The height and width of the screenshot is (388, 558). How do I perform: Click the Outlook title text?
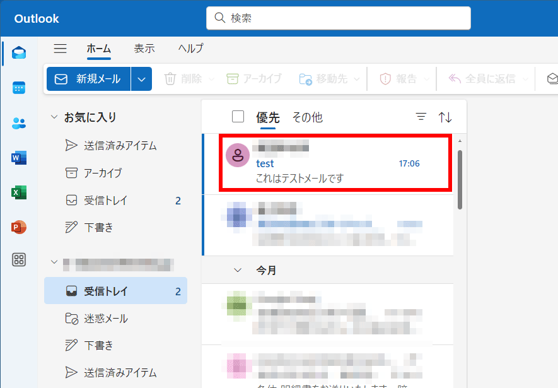(x=37, y=18)
